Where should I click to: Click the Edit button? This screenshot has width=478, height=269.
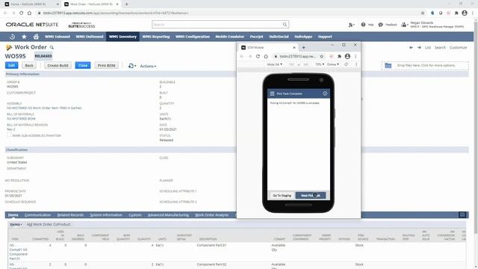click(x=12, y=65)
